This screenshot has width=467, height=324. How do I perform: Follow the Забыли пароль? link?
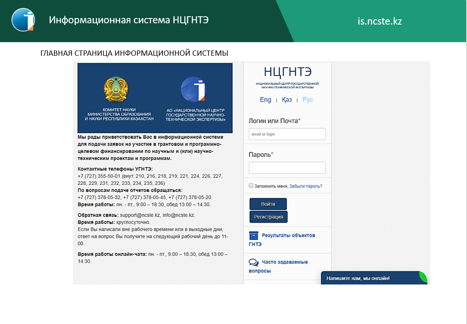pos(306,186)
